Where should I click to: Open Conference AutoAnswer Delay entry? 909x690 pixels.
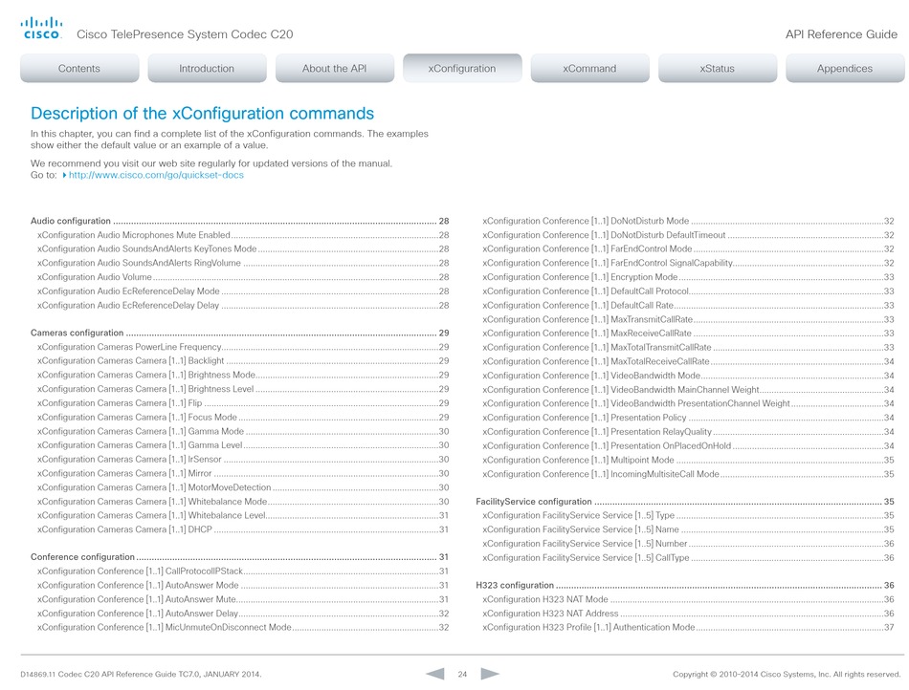tap(243, 614)
